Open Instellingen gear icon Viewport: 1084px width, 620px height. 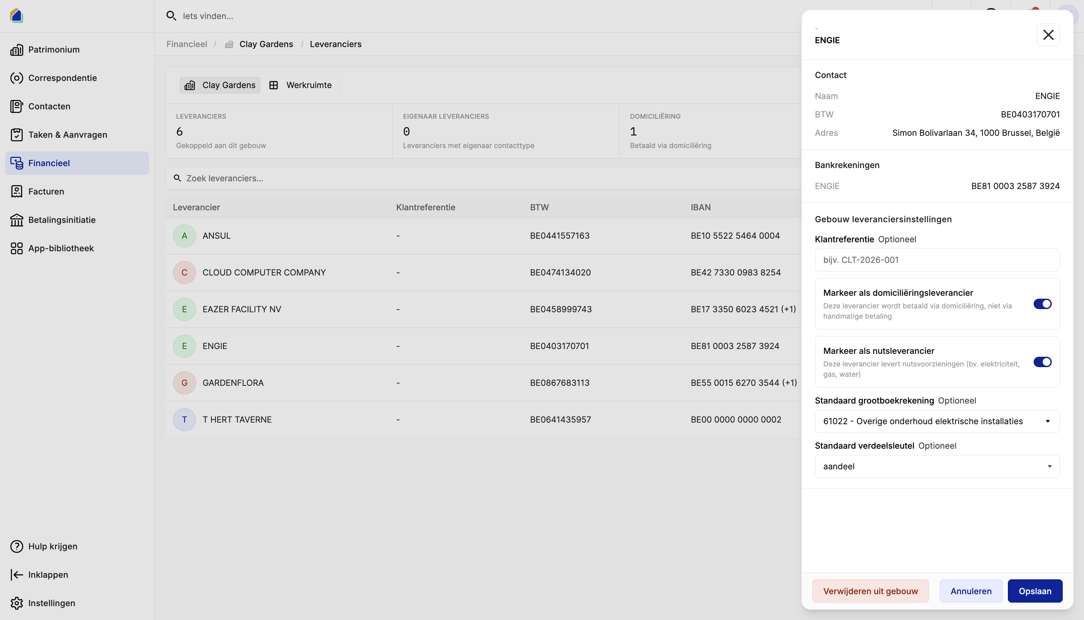pos(16,603)
